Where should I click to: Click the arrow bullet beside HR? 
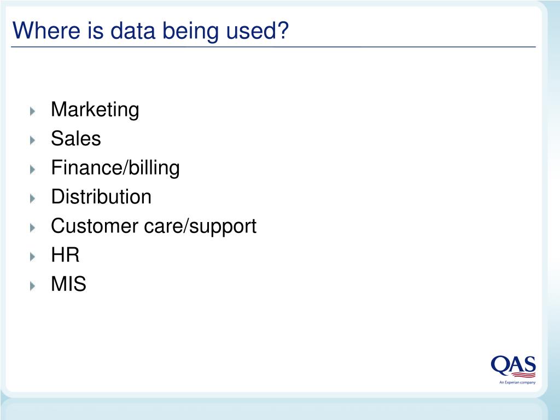click(32, 256)
